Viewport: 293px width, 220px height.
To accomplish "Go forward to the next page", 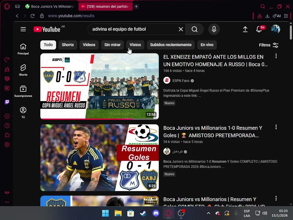I will click(25, 16).
